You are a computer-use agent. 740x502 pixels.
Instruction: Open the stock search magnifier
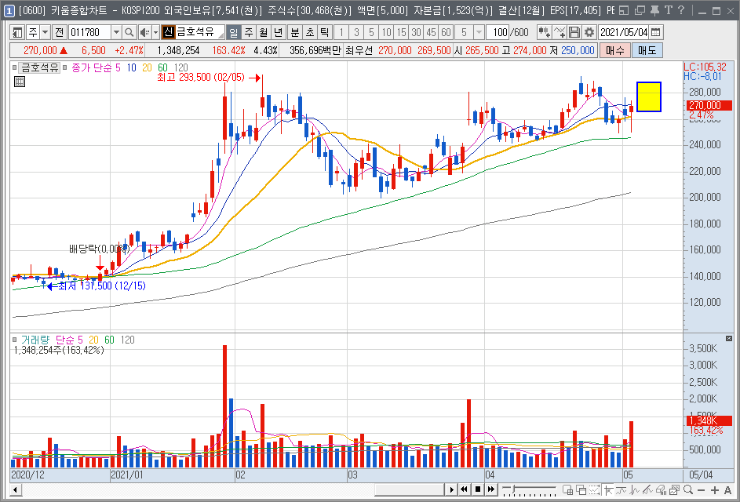click(x=129, y=33)
